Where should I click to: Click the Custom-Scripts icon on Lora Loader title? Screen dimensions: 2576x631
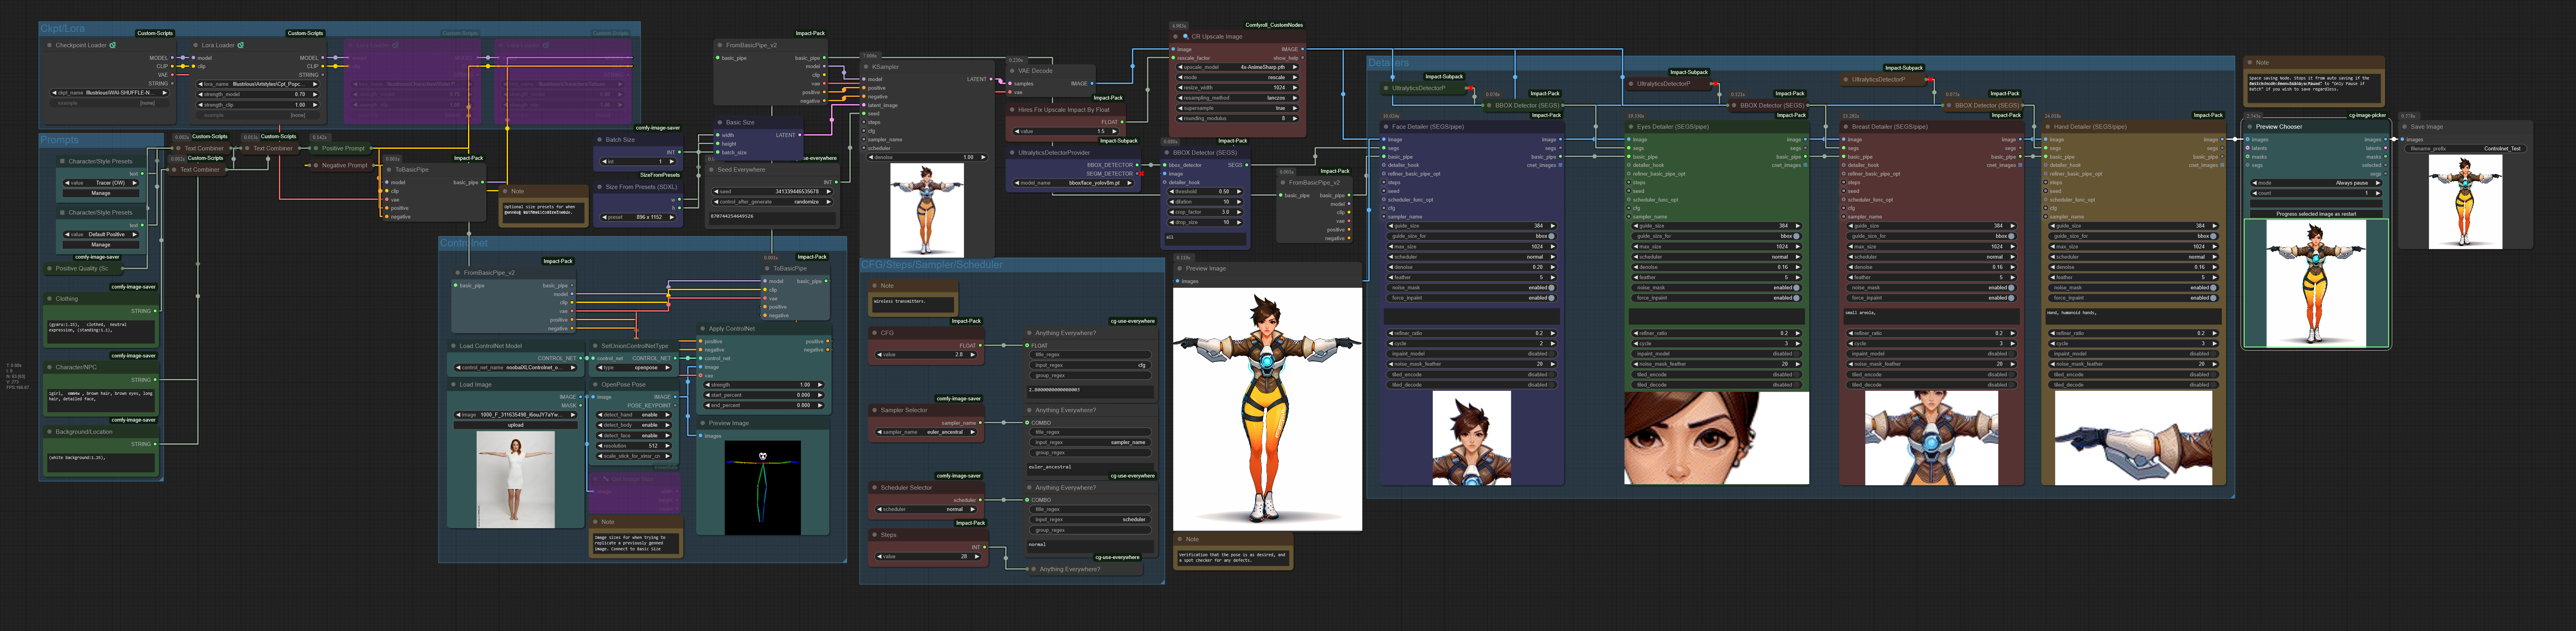pyautogui.click(x=241, y=45)
